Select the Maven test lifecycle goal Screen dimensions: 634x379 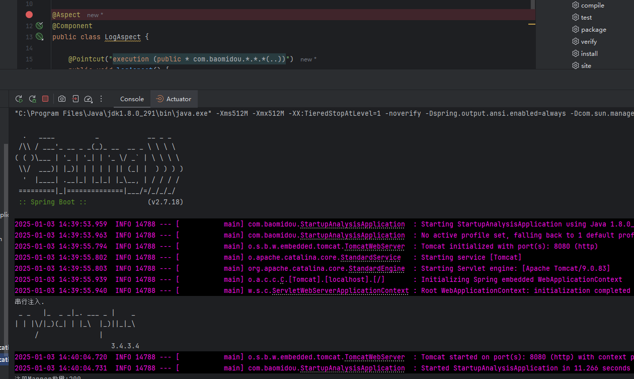pos(586,18)
